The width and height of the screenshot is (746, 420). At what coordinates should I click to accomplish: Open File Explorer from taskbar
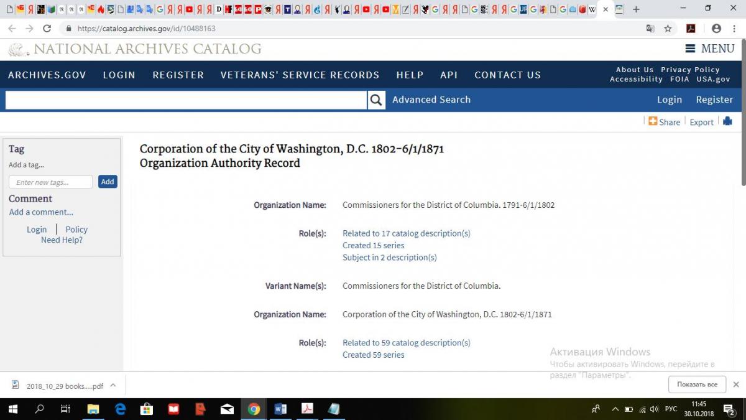pos(93,409)
